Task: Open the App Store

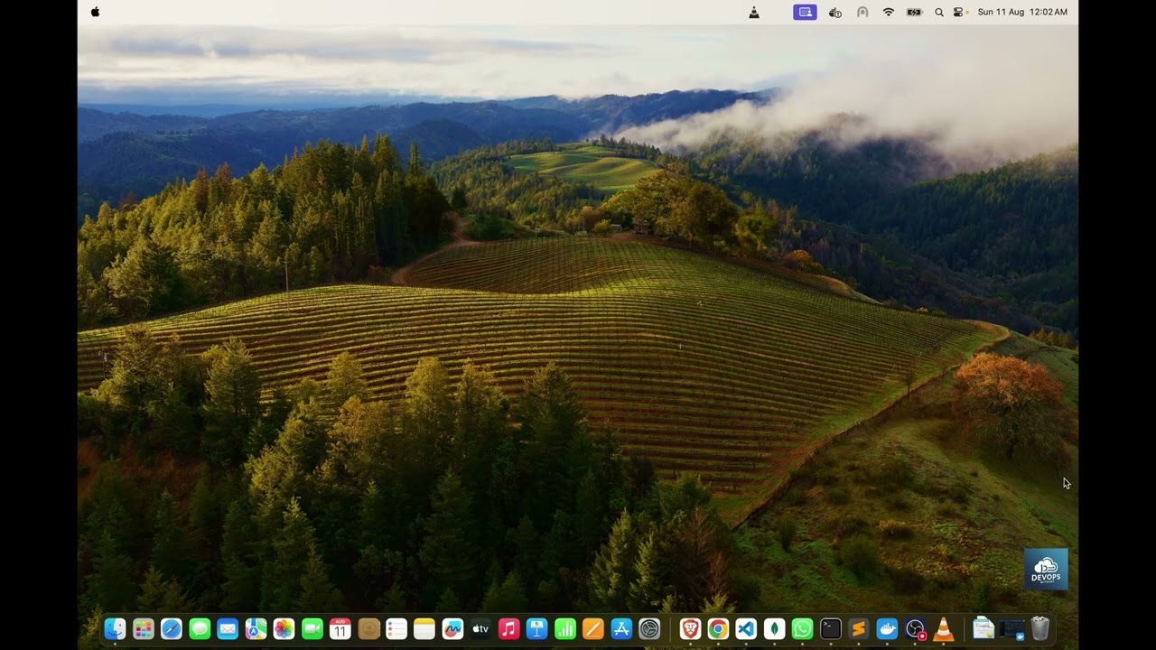Action: point(621,629)
